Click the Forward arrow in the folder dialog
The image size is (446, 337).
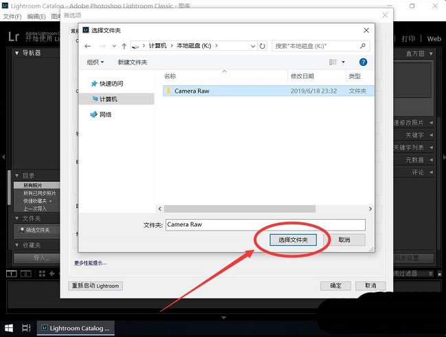102,46
